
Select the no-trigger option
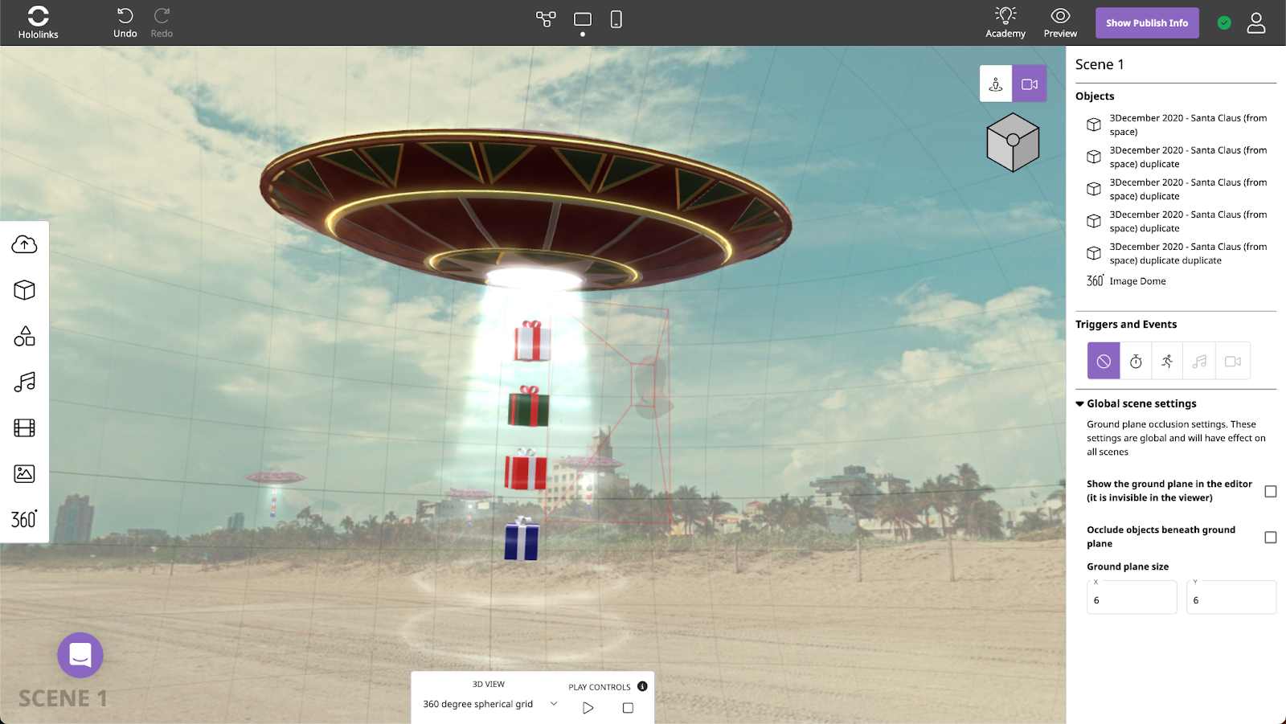(x=1104, y=361)
